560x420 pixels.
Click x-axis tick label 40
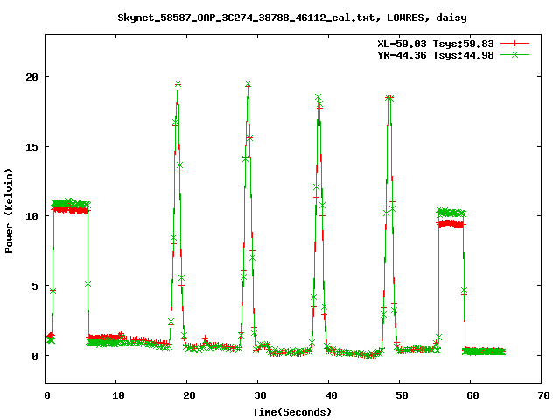click(331, 395)
